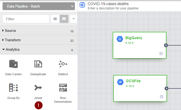Click the BigQuery node output port
This screenshot has height=110, width=181.
[x=166, y=45]
